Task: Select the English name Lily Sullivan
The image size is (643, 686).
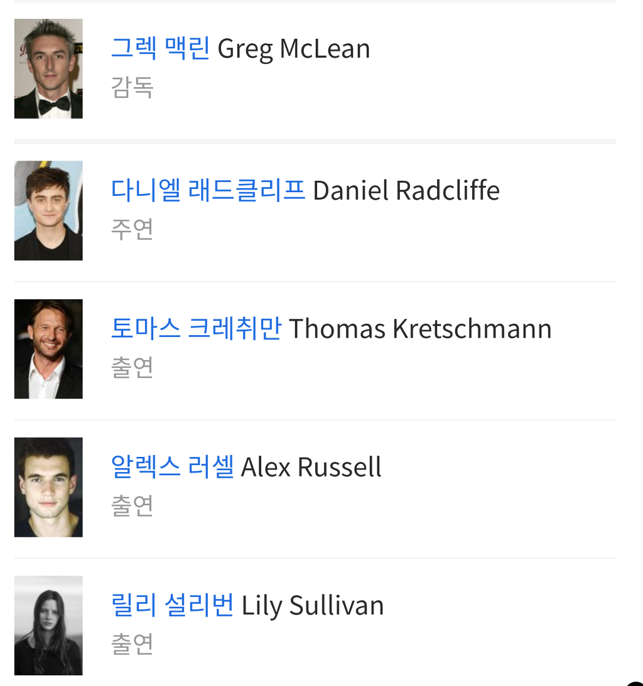Action: tap(313, 606)
